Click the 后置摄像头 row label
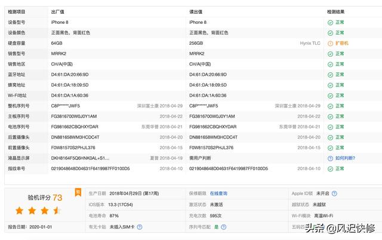This screenshot has width=382, height=240. point(19,137)
